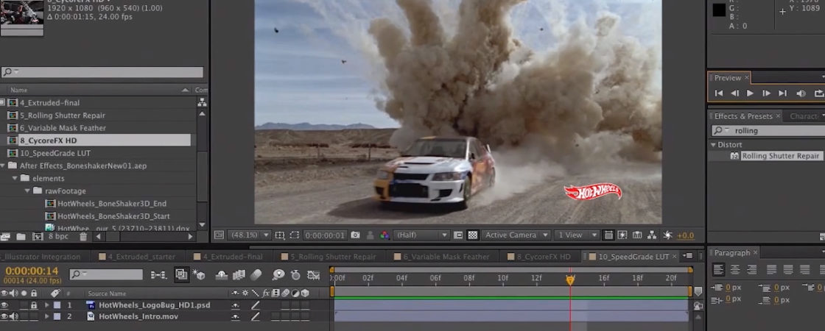The width and height of the screenshot is (825, 331).
Task: Collapse the Distort effects category
Action: 714,144
